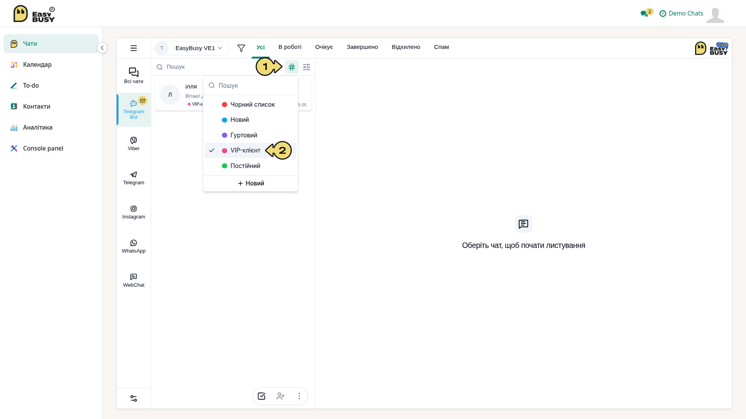Click the select-chats checkbox icon in bottom toolbar

pos(261,396)
